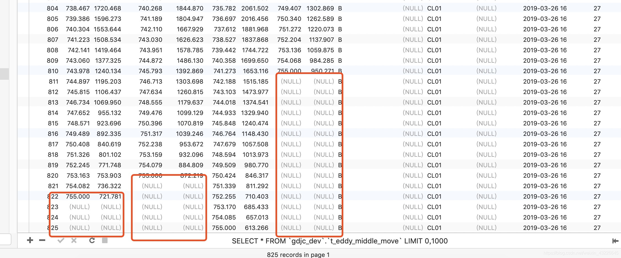Click value 1419.464 in row 808

108,50
